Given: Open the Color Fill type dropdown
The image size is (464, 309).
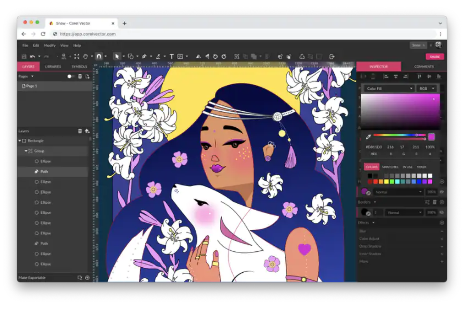Looking at the screenshot, I should [x=389, y=89].
